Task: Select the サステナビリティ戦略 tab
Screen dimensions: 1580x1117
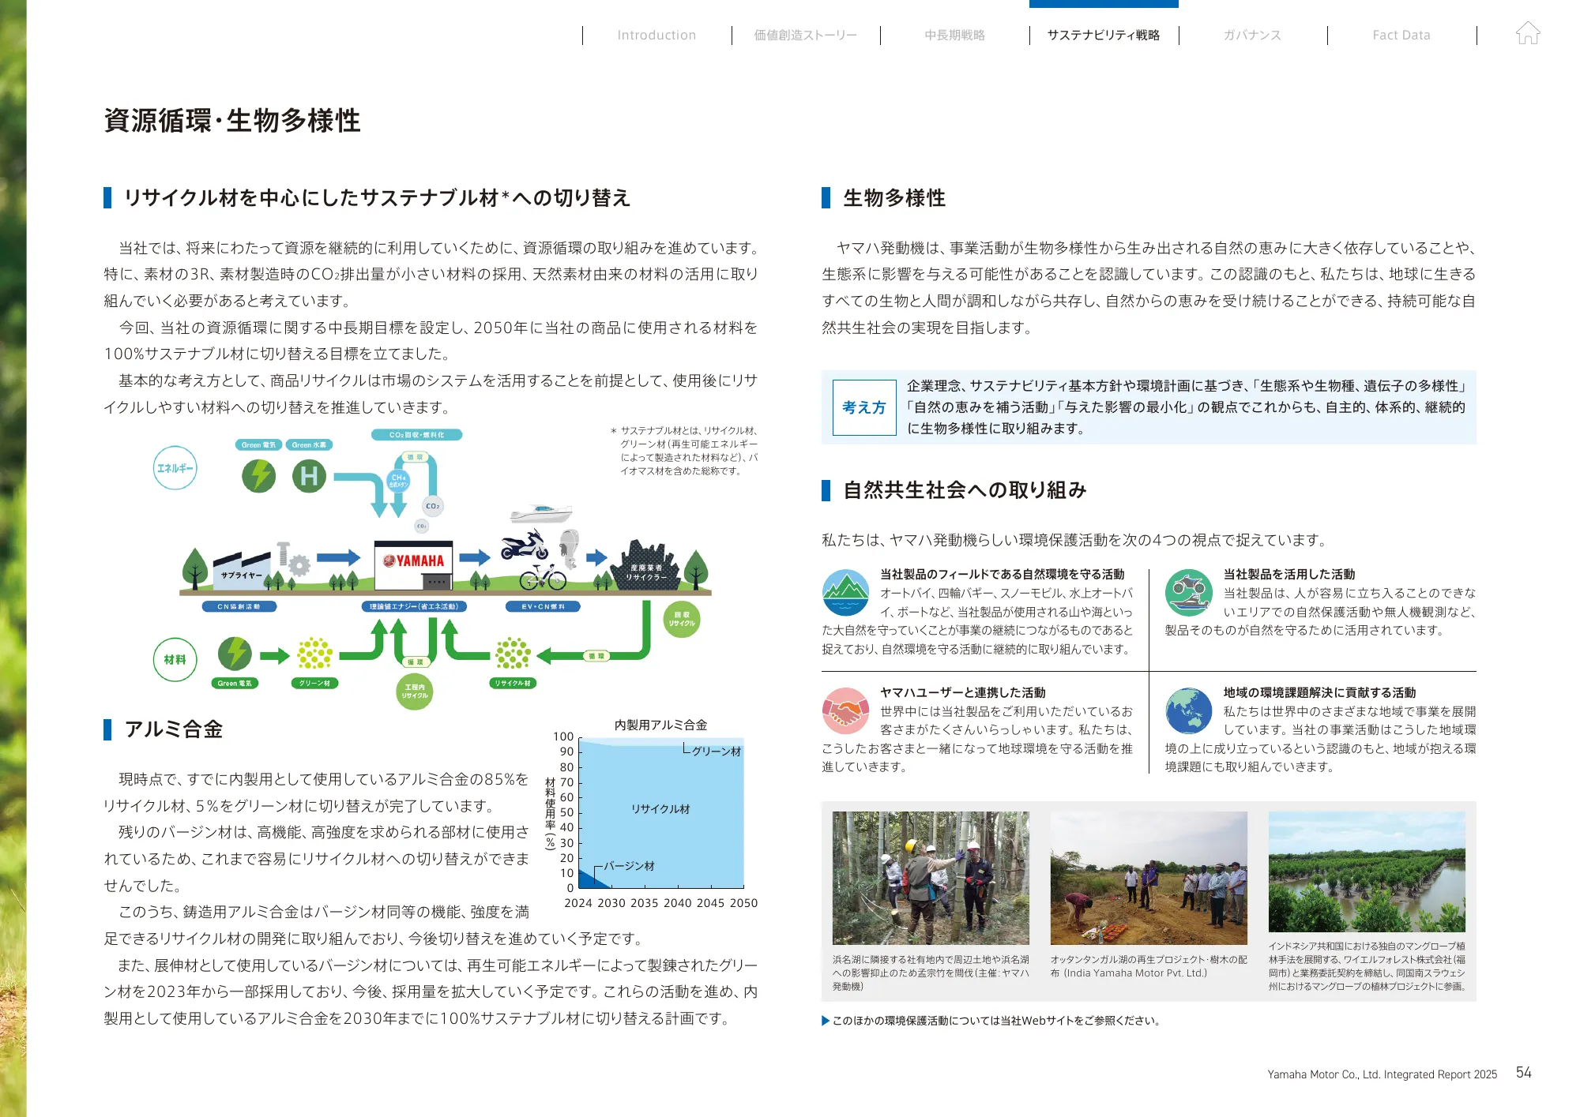Action: coord(1103,35)
